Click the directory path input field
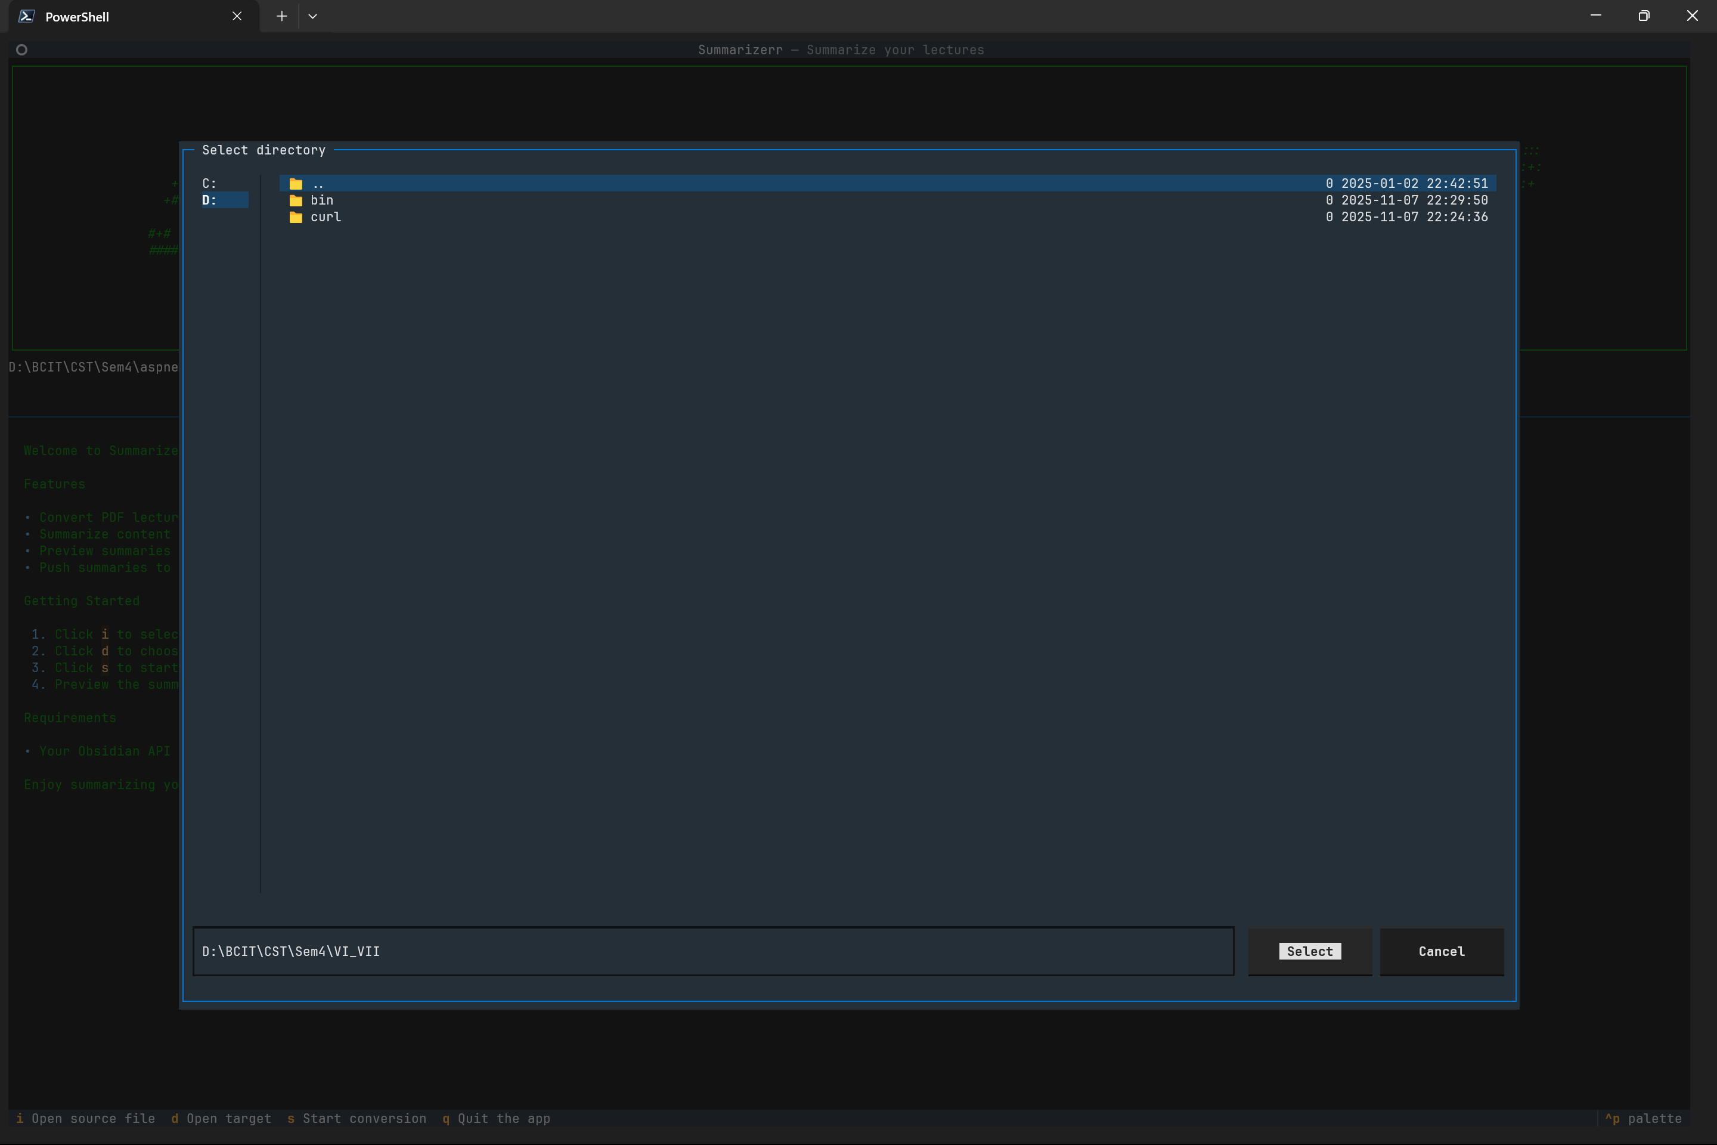Screen dimensions: 1717x1145 [x=712, y=952]
